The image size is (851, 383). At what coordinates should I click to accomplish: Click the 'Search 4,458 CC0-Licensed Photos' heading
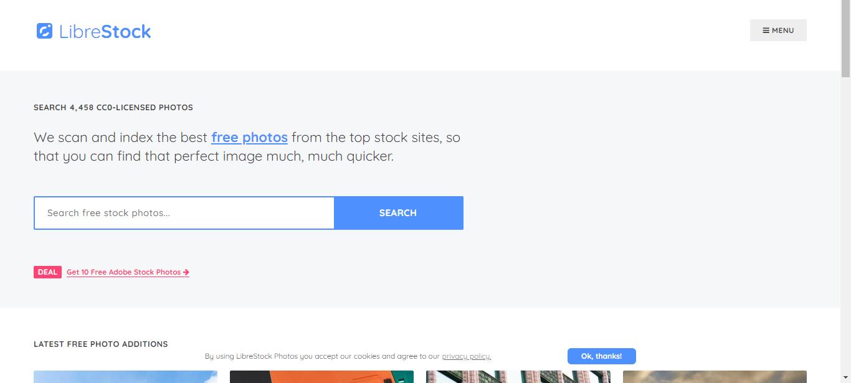pos(113,107)
